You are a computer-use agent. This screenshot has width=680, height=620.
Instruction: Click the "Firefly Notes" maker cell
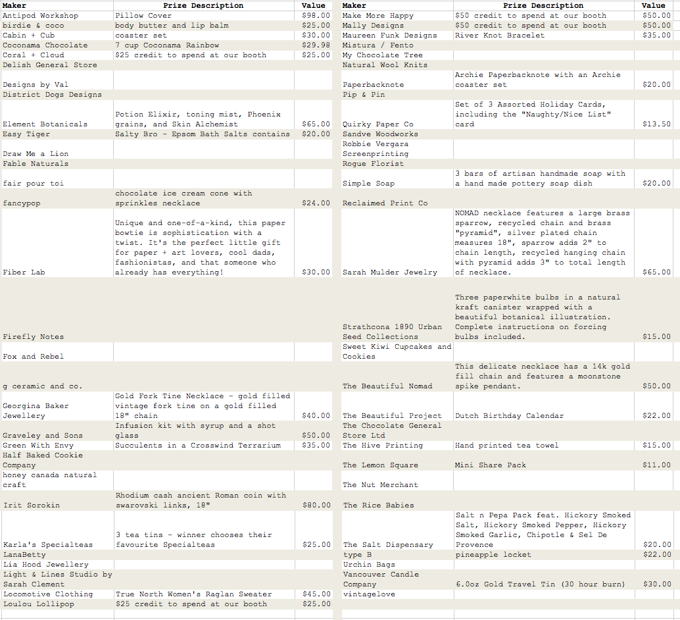57,309
